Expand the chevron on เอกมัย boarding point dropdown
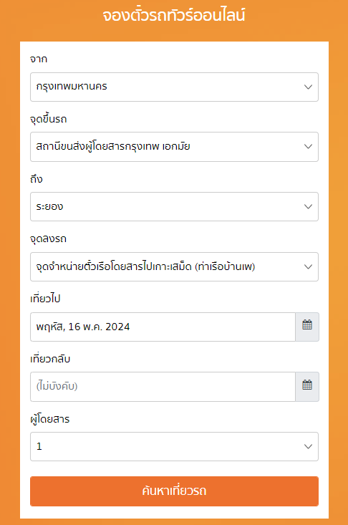The height and width of the screenshot is (525, 348). tap(308, 147)
